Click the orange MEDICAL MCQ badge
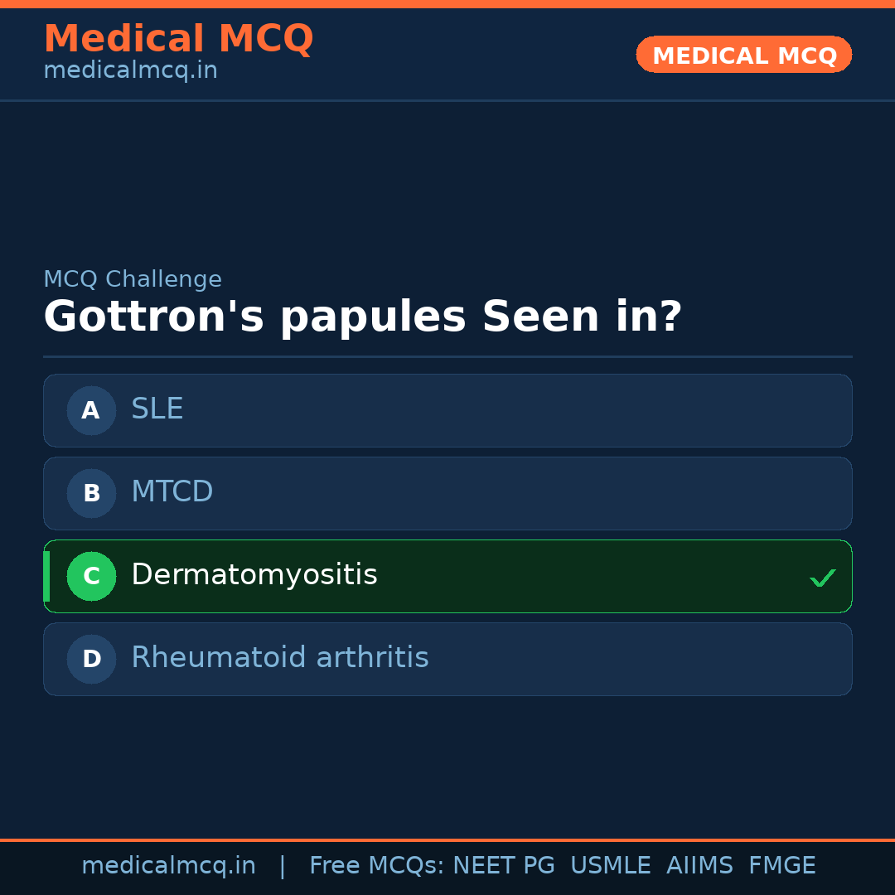Image resolution: width=895 pixels, height=895 pixels. coord(743,55)
